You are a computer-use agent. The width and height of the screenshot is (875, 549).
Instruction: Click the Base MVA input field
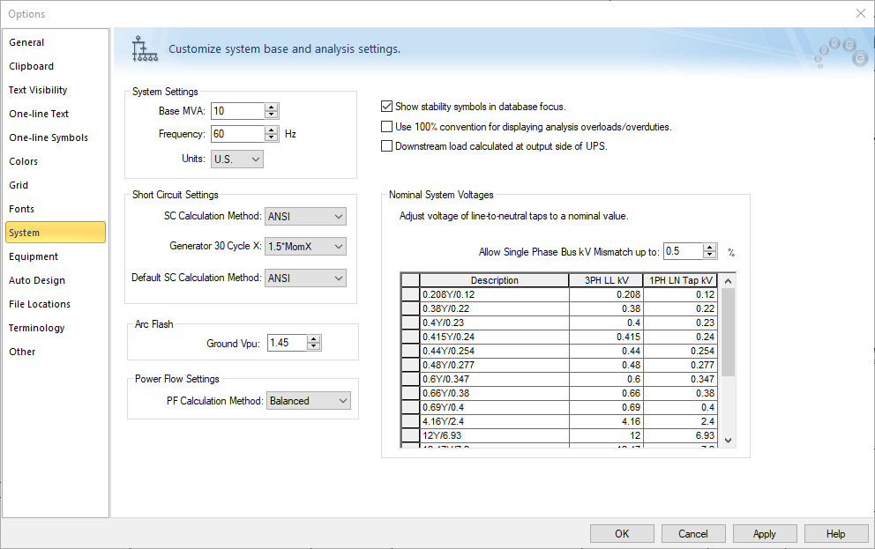(x=237, y=111)
